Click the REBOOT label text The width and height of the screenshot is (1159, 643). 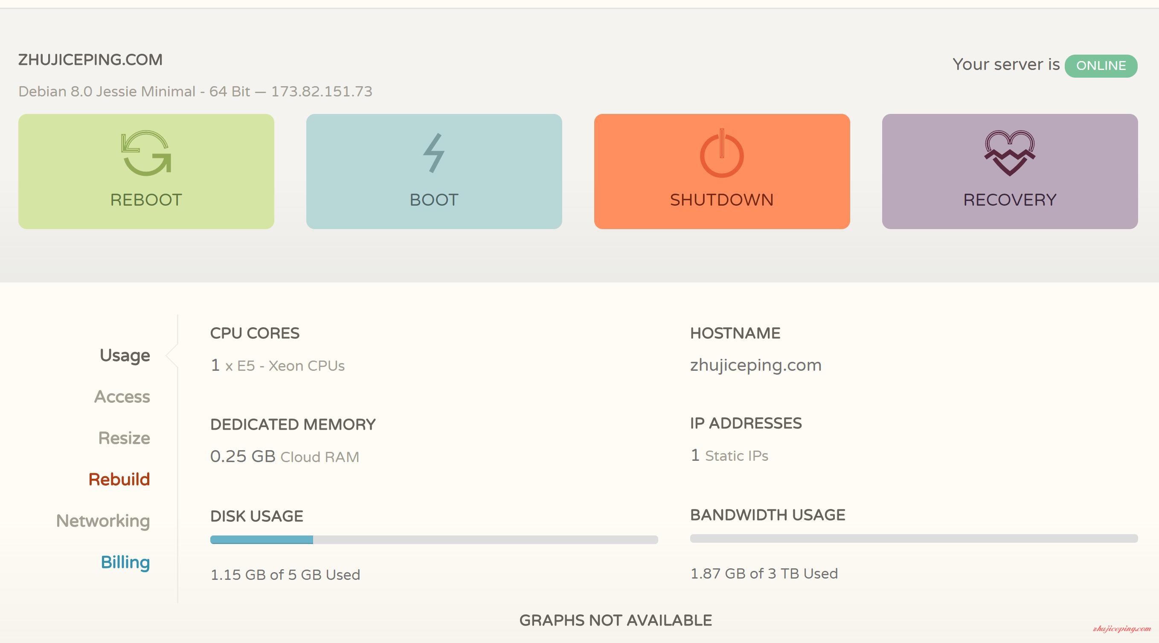146,200
